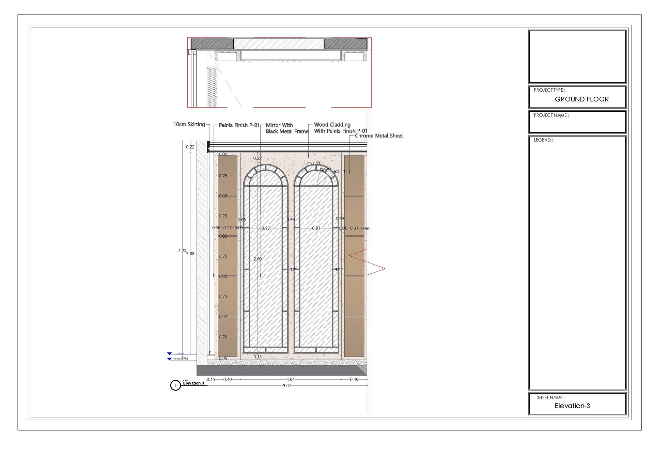Click the GROUND FLOOR project type field
Screen dimensions: 654x462
581,99
